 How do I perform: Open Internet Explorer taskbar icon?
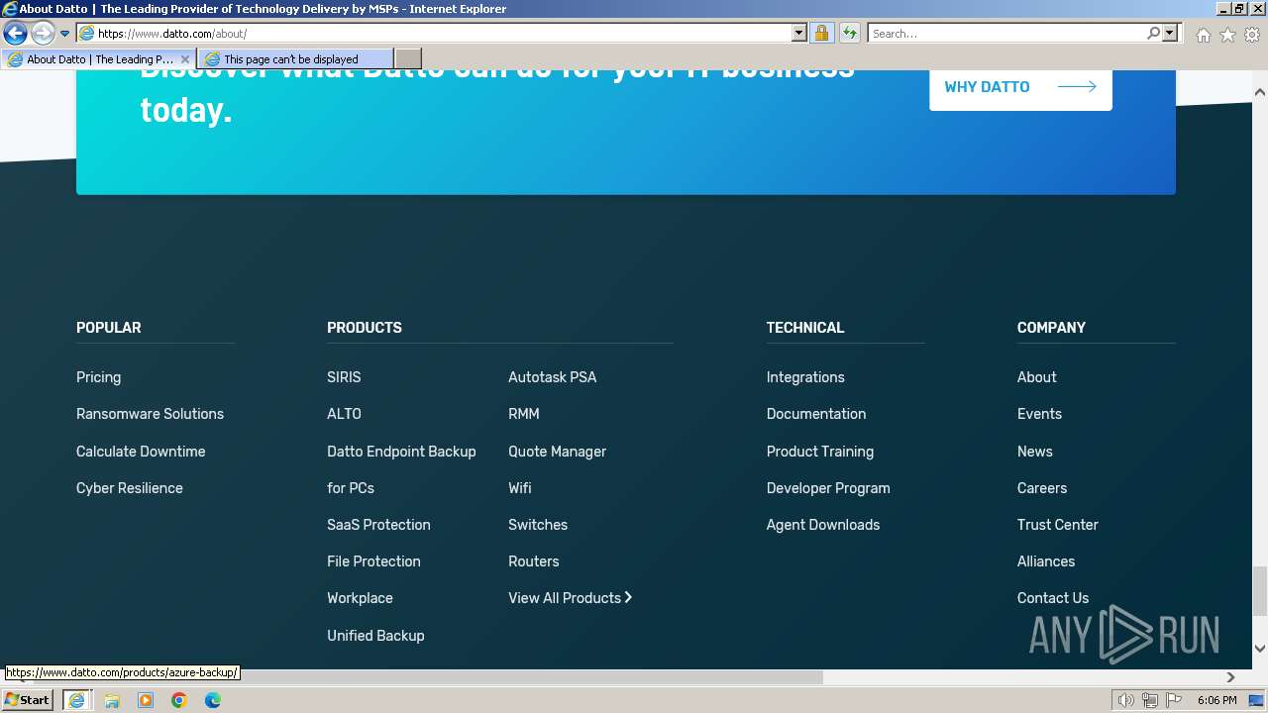(76, 700)
